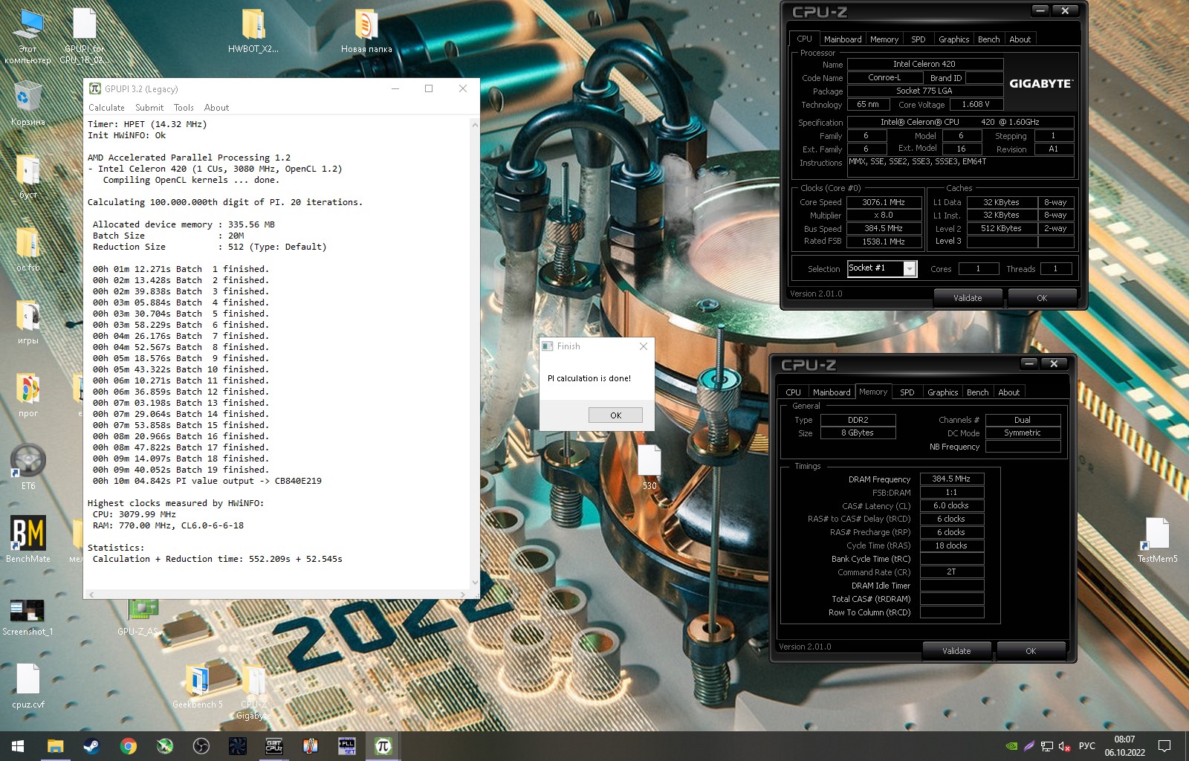
Task: Click the GPUPI horizontal scrollbar left arrow
Action: click(91, 595)
